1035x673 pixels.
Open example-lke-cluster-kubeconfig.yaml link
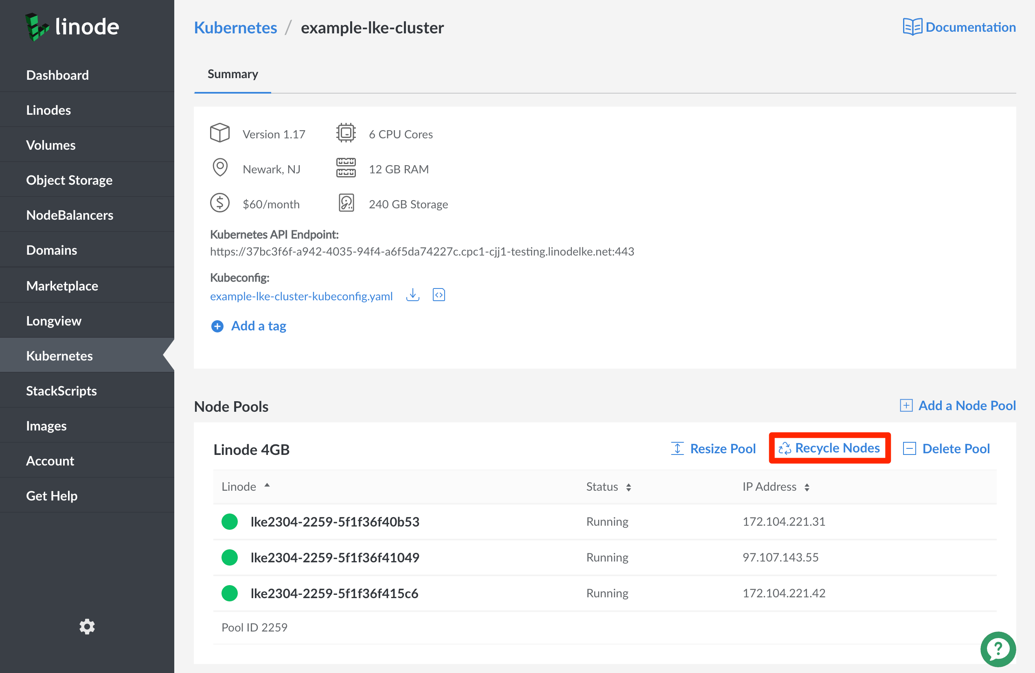301,296
